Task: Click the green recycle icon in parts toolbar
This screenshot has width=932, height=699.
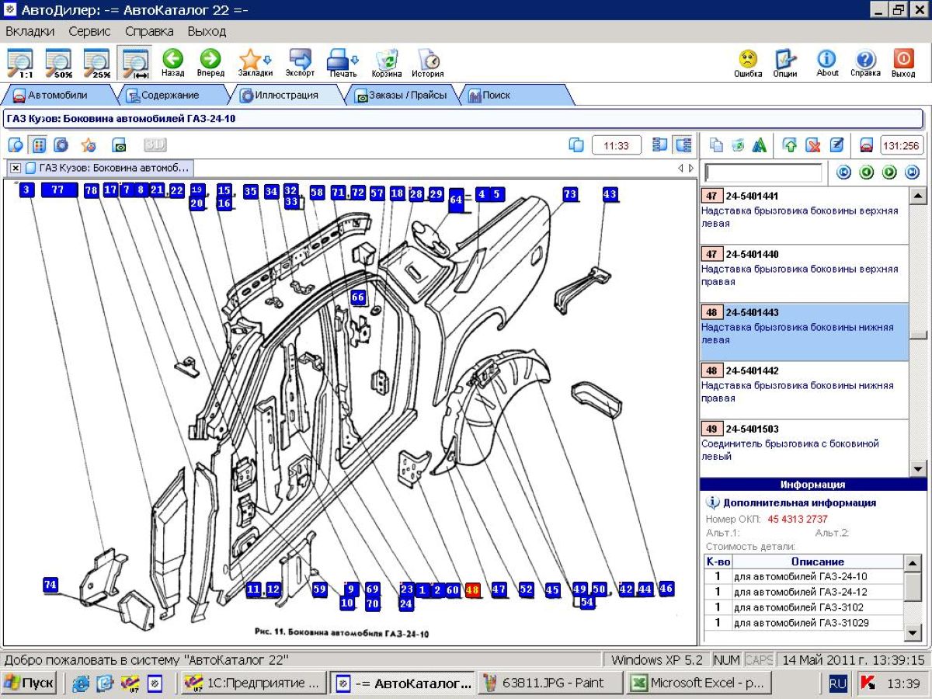Action: pyautogui.click(x=738, y=145)
